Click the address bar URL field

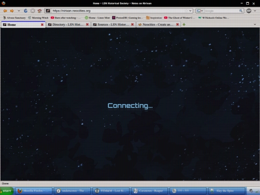coord(118,11)
